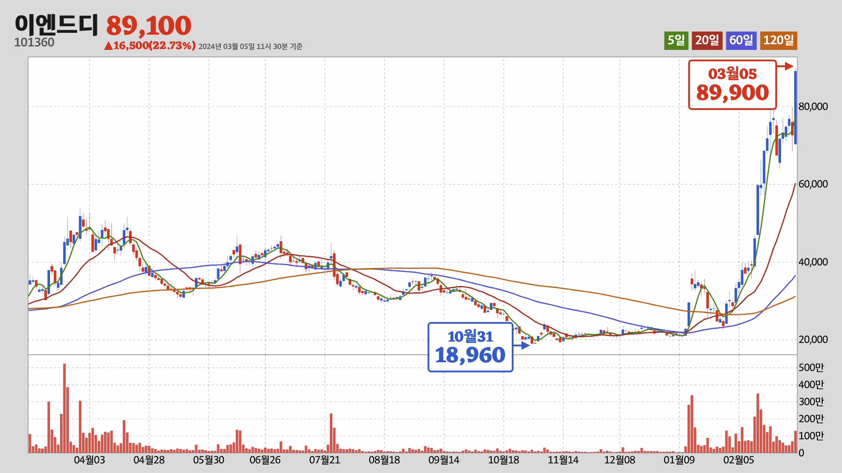842x473 pixels.
Task: Click the 80,000 price axis label
Action: pos(813,106)
